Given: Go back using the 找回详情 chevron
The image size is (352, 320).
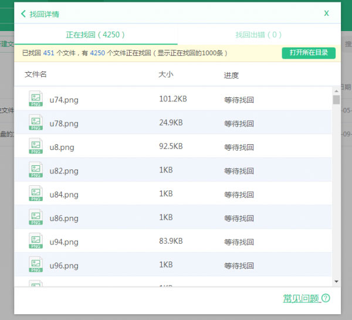Looking at the screenshot, I should point(23,13).
